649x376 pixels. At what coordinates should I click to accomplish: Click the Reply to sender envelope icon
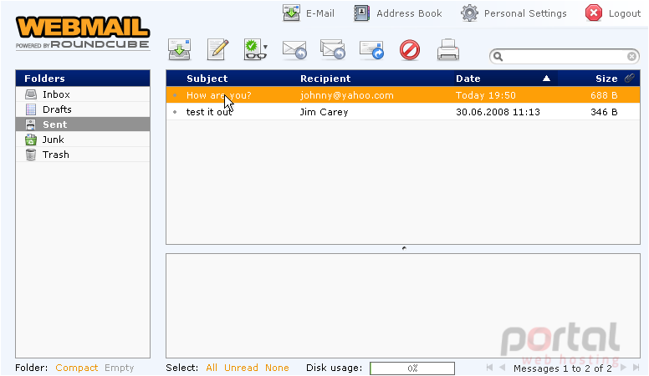pos(294,50)
